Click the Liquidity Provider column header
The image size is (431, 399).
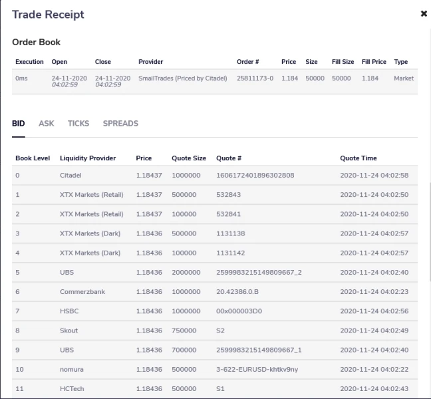pos(88,158)
